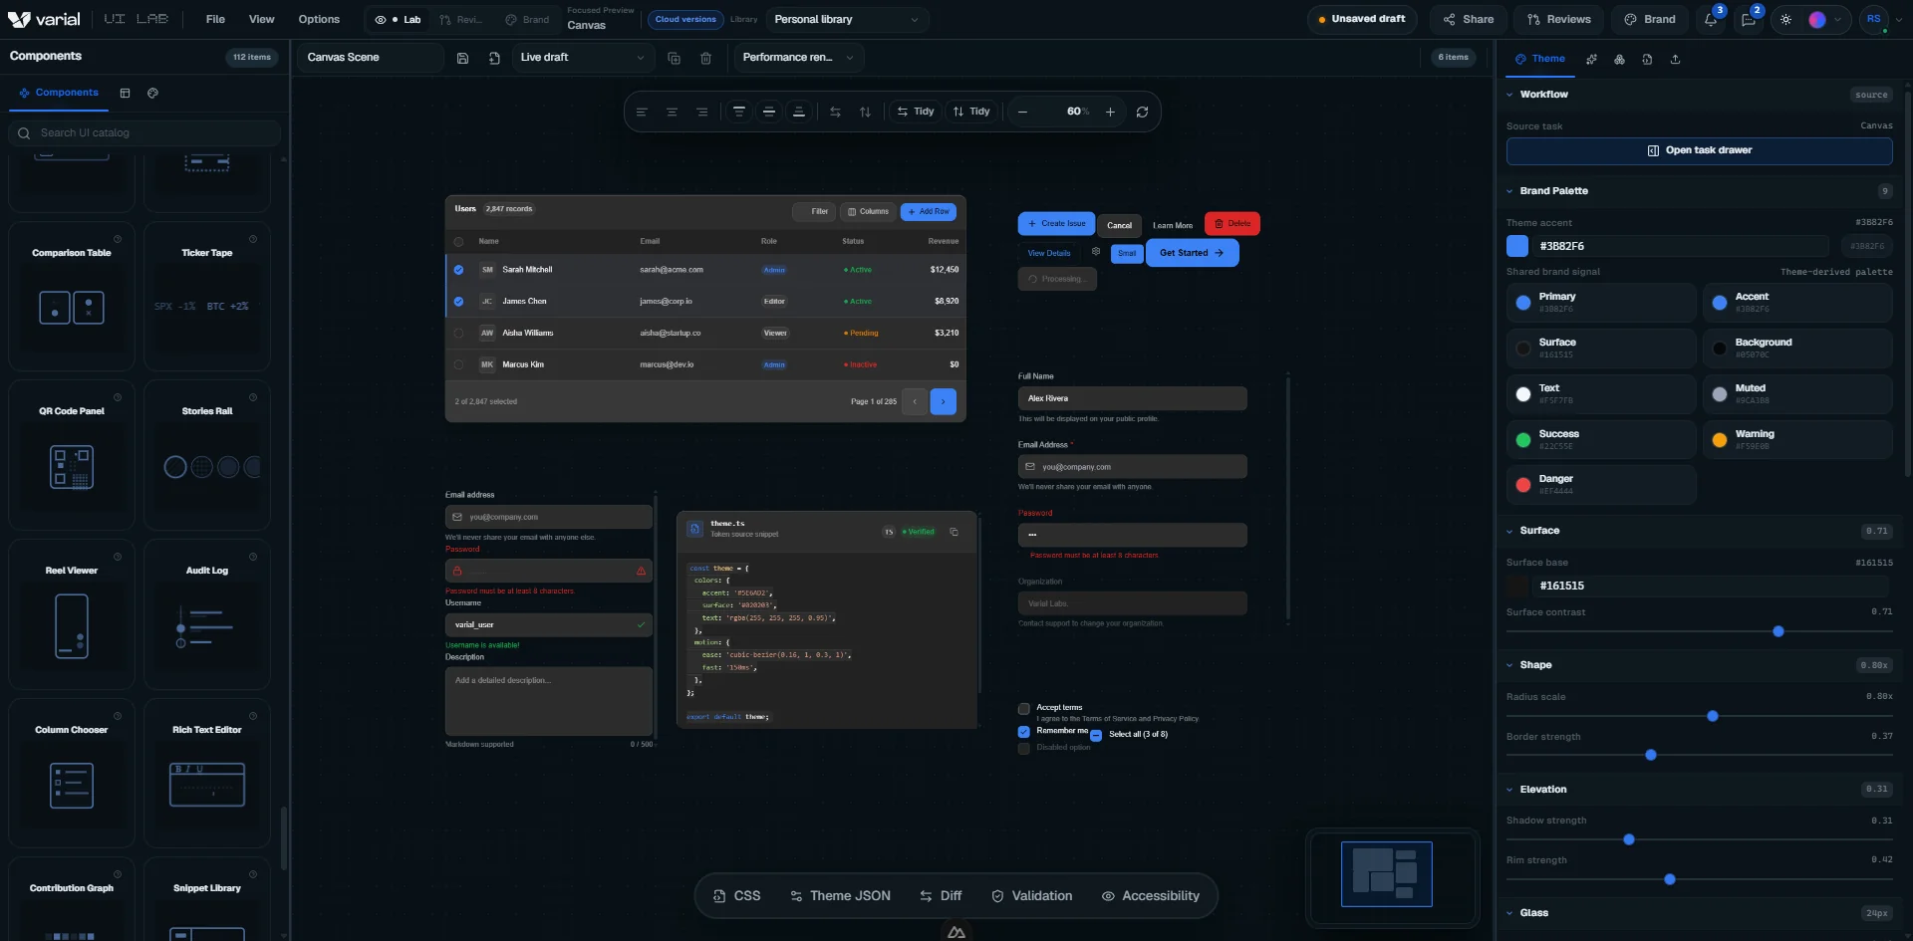Viewport: 1913px width, 941px height.
Task: Reset the canvas view with the refresh icon
Action: pyautogui.click(x=1142, y=112)
